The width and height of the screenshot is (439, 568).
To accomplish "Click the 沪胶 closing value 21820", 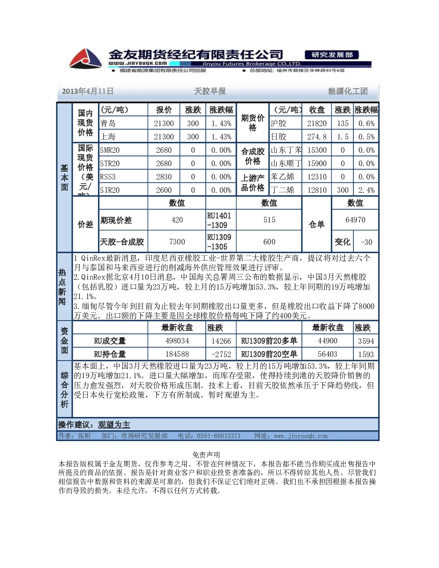I will (317, 123).
